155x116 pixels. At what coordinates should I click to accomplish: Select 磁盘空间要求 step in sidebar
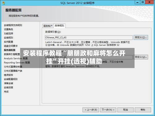click(x=11, y=46)
